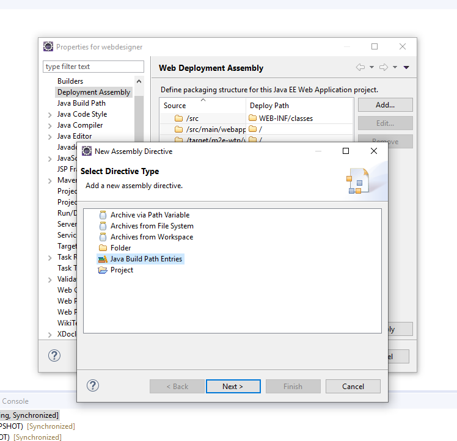The image size is (457, 441).
Task: Click the type filter text field
Action: [x=93, y=67]
